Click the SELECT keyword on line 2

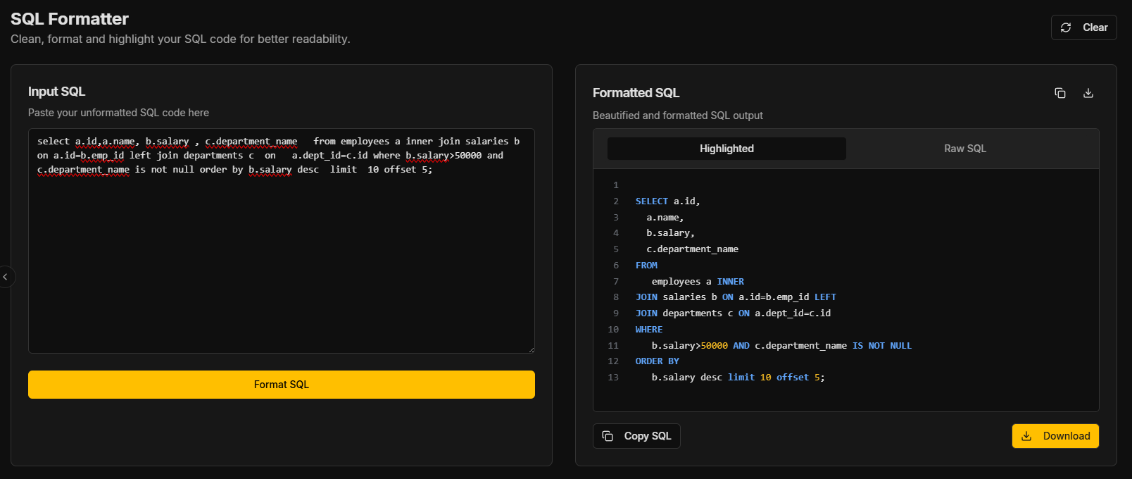coord(652,201)
